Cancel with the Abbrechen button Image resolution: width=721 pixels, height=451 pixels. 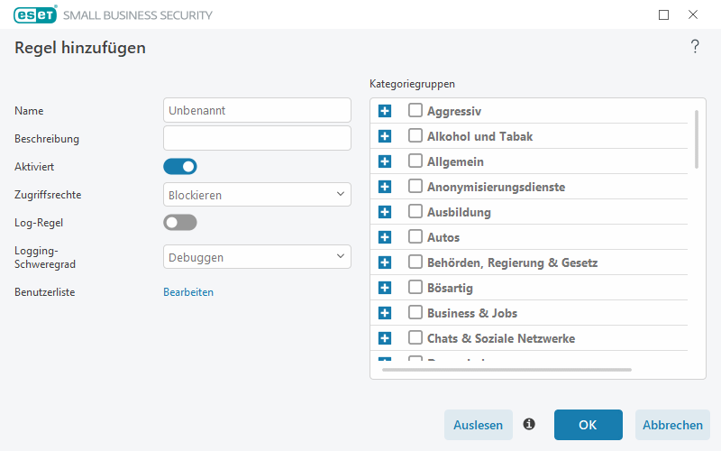672,425
